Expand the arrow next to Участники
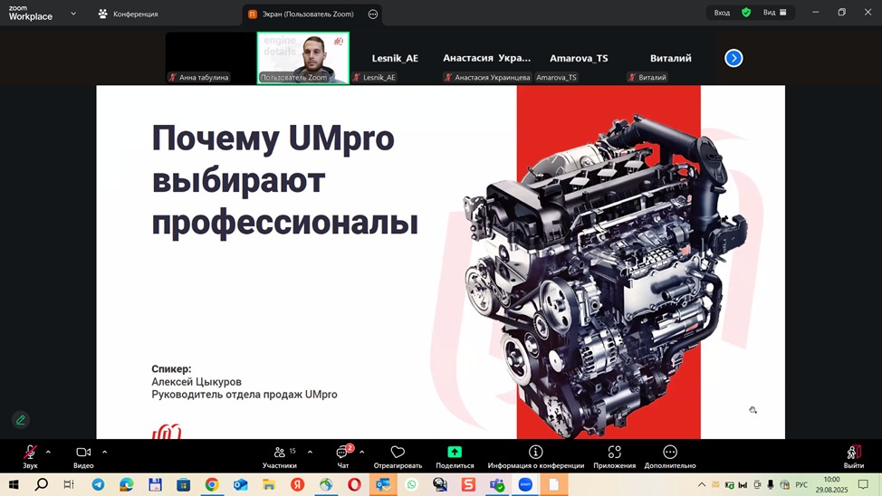 [x=310, y=452]
